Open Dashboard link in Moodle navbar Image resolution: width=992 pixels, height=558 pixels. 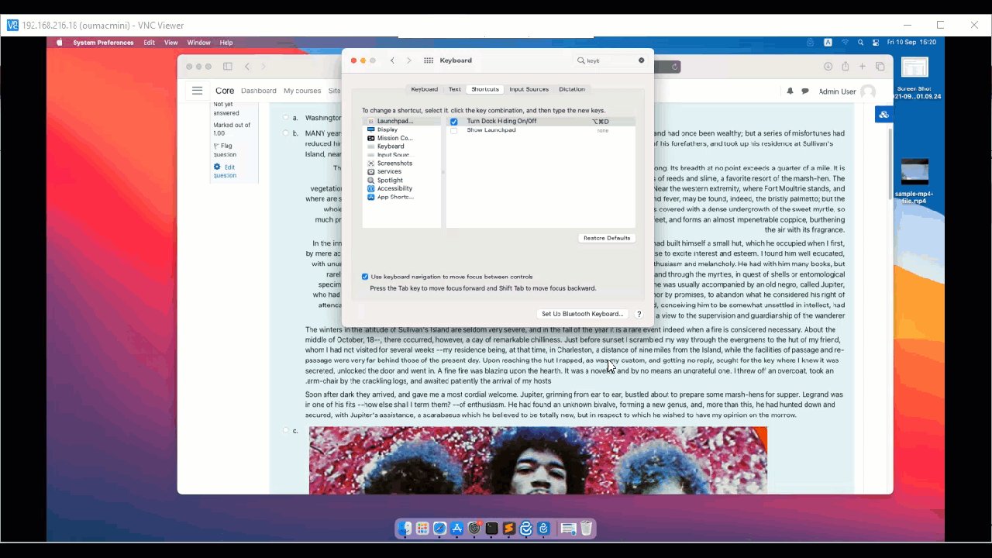(x=259, y=91)
